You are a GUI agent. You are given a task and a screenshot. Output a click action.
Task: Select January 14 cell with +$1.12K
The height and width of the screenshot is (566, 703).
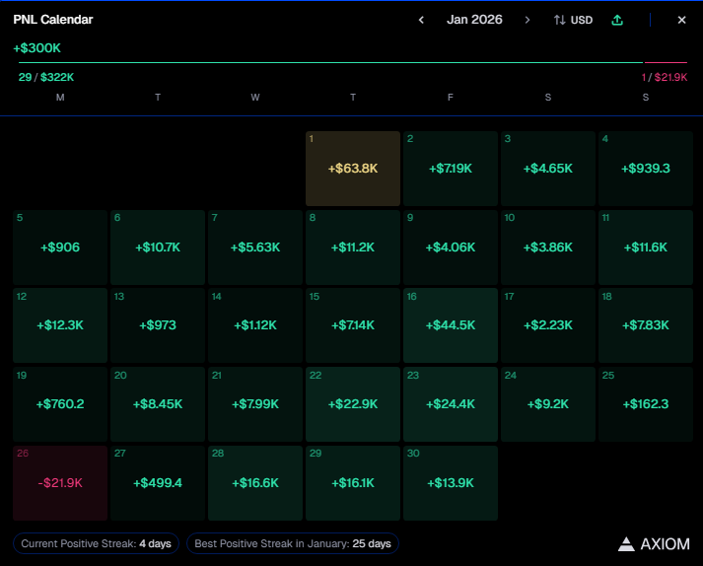click(255, 325)
